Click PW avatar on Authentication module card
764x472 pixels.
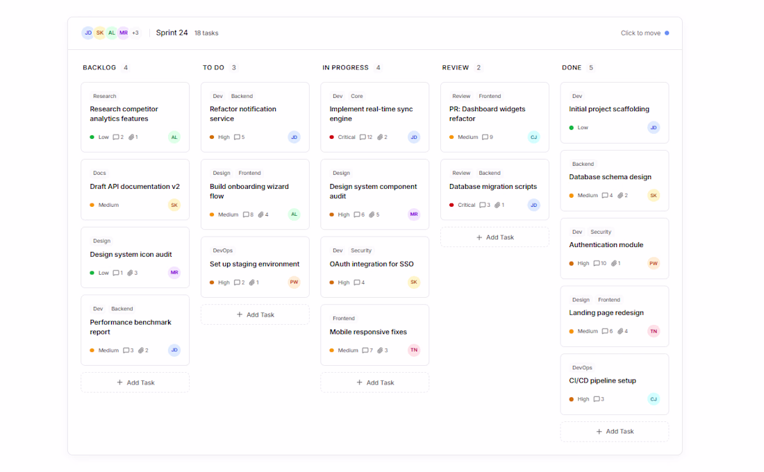tap(654, 263)
